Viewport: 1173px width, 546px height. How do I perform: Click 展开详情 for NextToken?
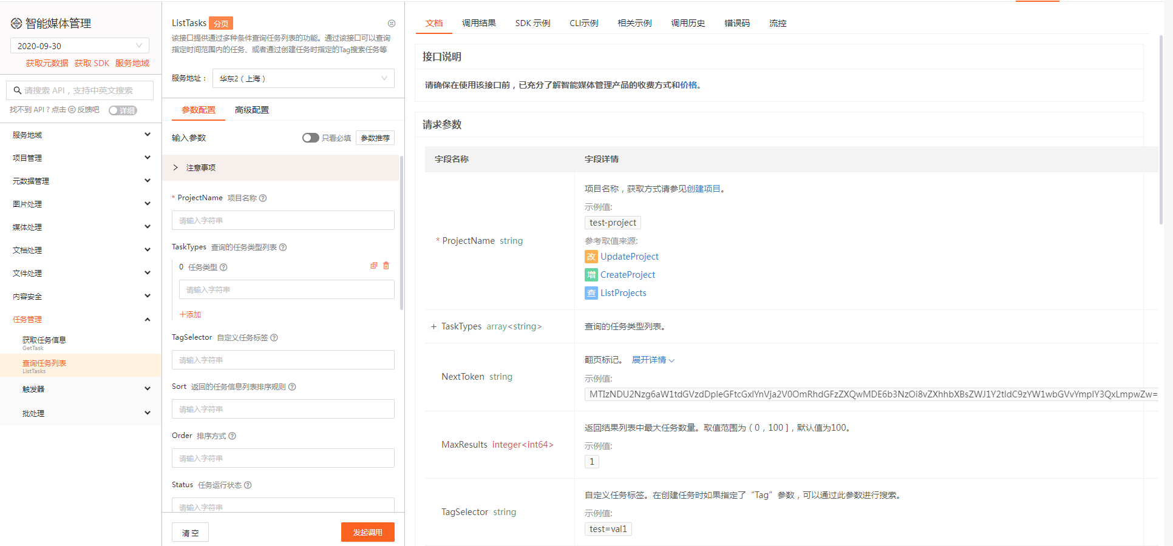tap(653, 360)
